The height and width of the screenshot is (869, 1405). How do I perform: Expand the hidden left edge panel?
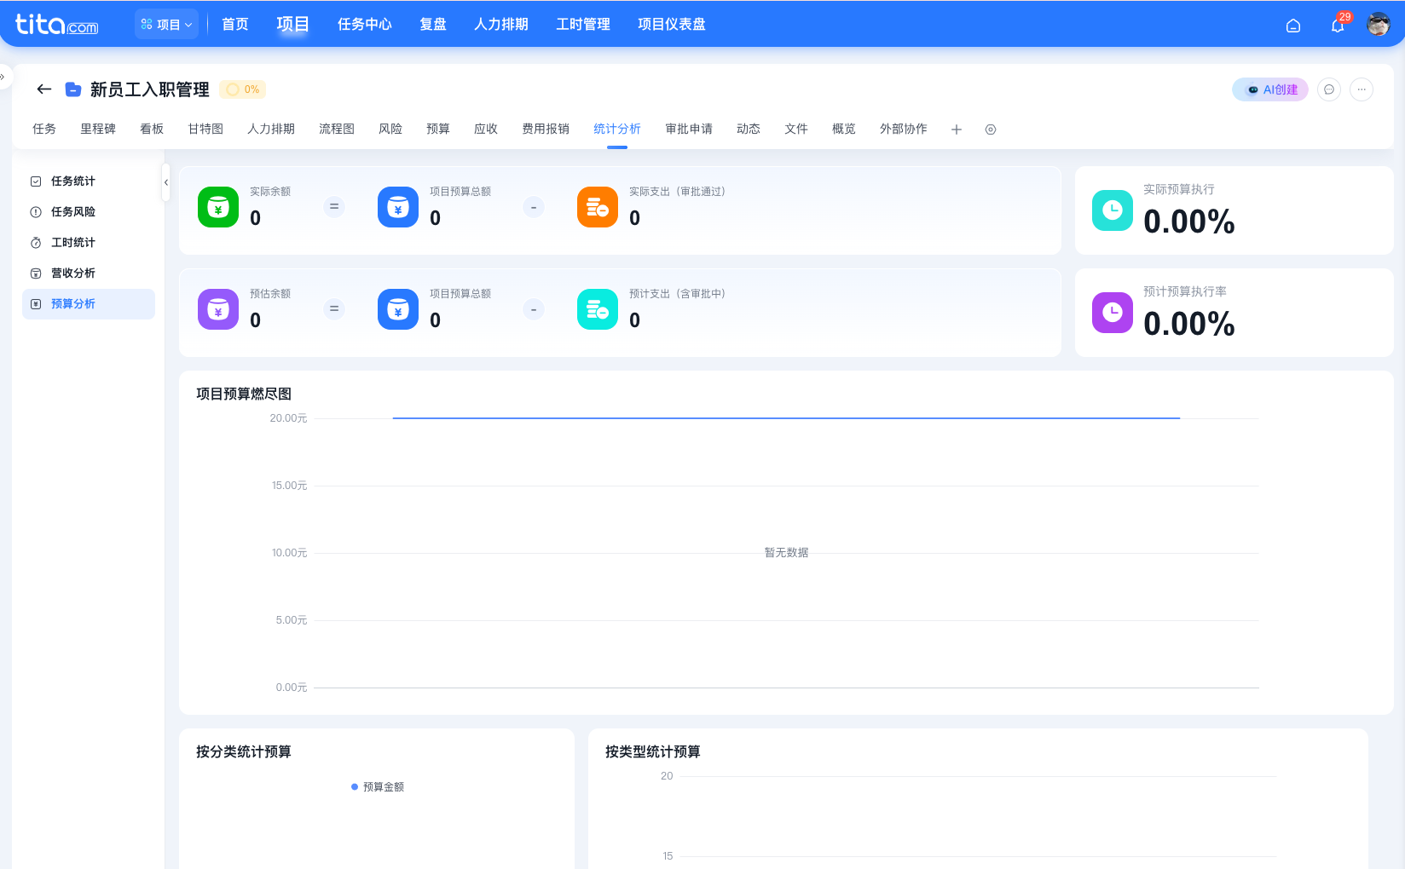click(x=3, y=77)
